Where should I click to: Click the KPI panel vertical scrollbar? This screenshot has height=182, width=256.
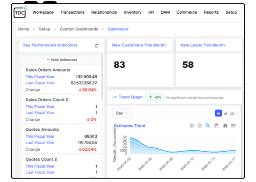pos(102,77)
